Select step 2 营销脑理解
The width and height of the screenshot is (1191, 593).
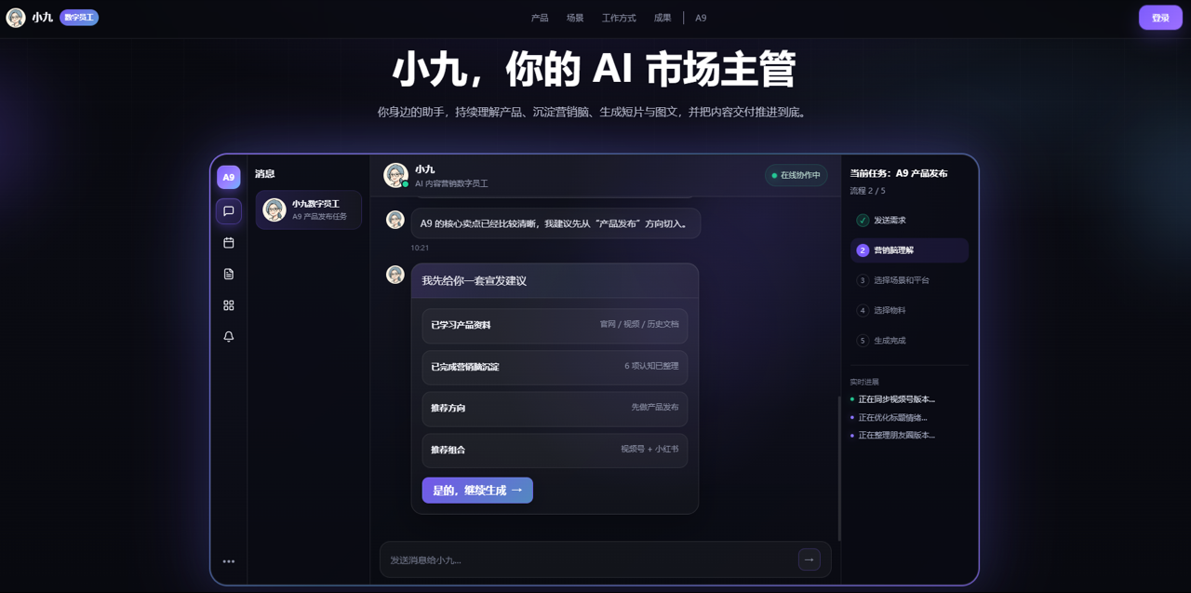point(909,250)
